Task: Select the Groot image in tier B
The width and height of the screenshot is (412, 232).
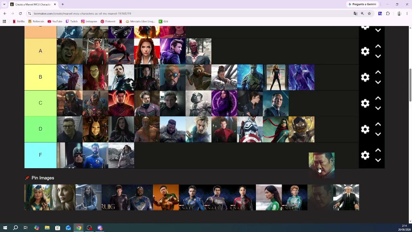Action: click(x=250, y=77)
